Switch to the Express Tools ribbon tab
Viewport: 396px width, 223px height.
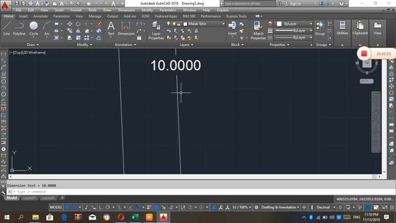click(x=236, y=16)
